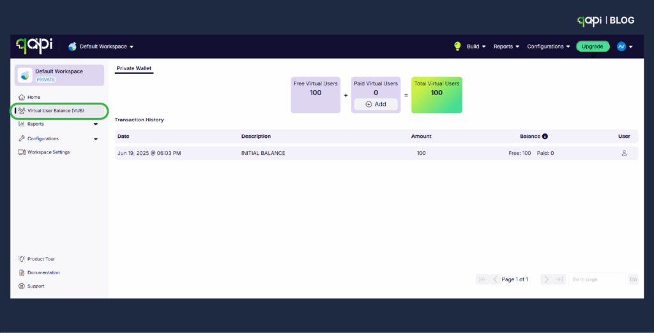
Task: Expand Configurations section in sidebar
Action: [x=96, y=139]
